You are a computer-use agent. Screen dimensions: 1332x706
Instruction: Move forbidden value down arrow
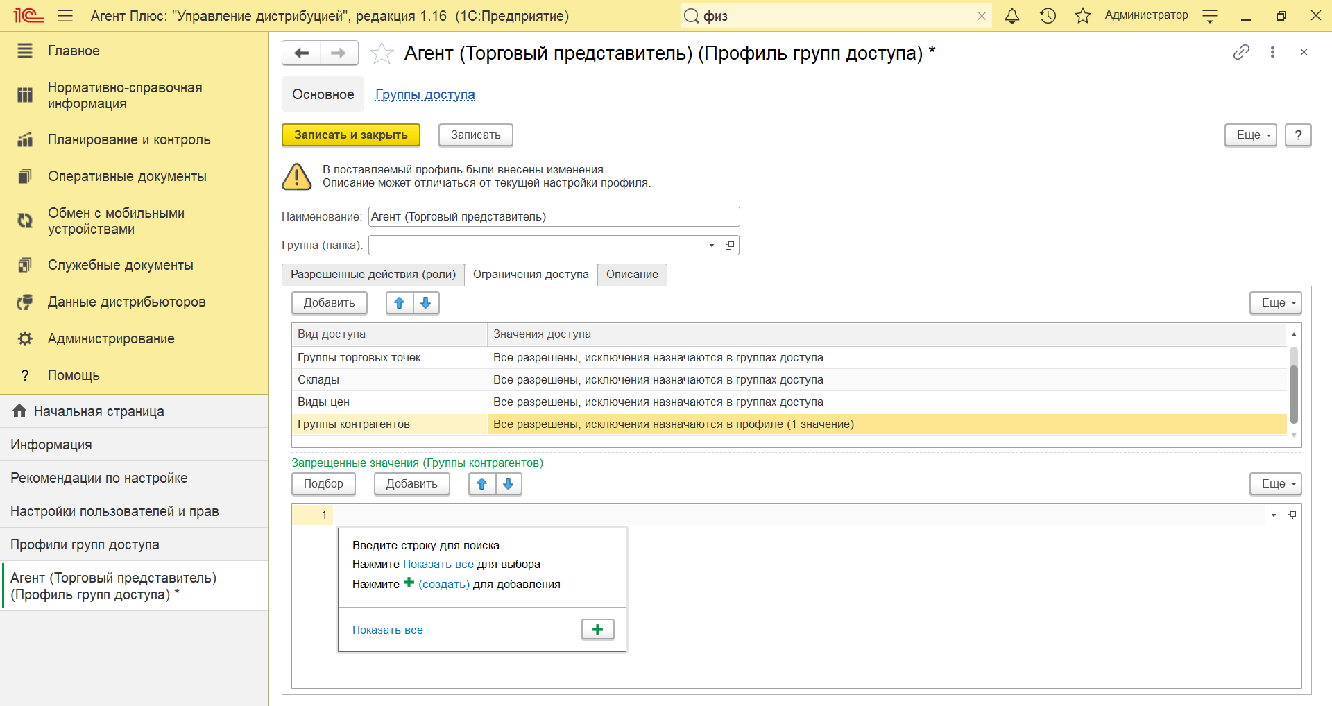click(509, 484)
